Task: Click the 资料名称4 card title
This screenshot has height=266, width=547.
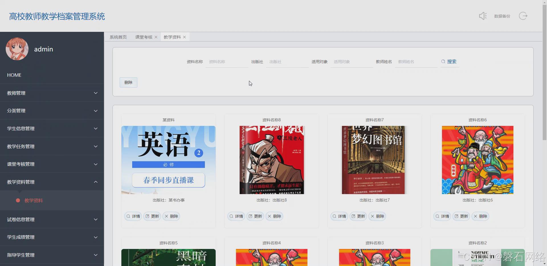Action: coord(272,243)
